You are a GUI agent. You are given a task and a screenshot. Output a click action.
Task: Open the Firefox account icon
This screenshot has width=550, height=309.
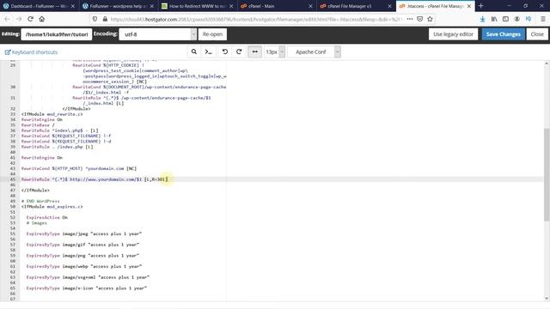click(516, 19)
